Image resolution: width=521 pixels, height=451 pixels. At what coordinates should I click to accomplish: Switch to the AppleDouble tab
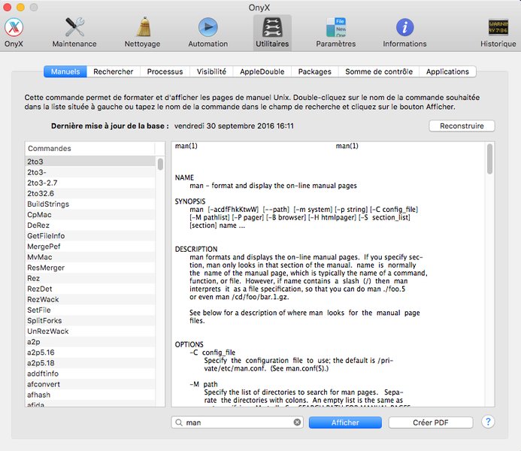(x=262, y=71)
